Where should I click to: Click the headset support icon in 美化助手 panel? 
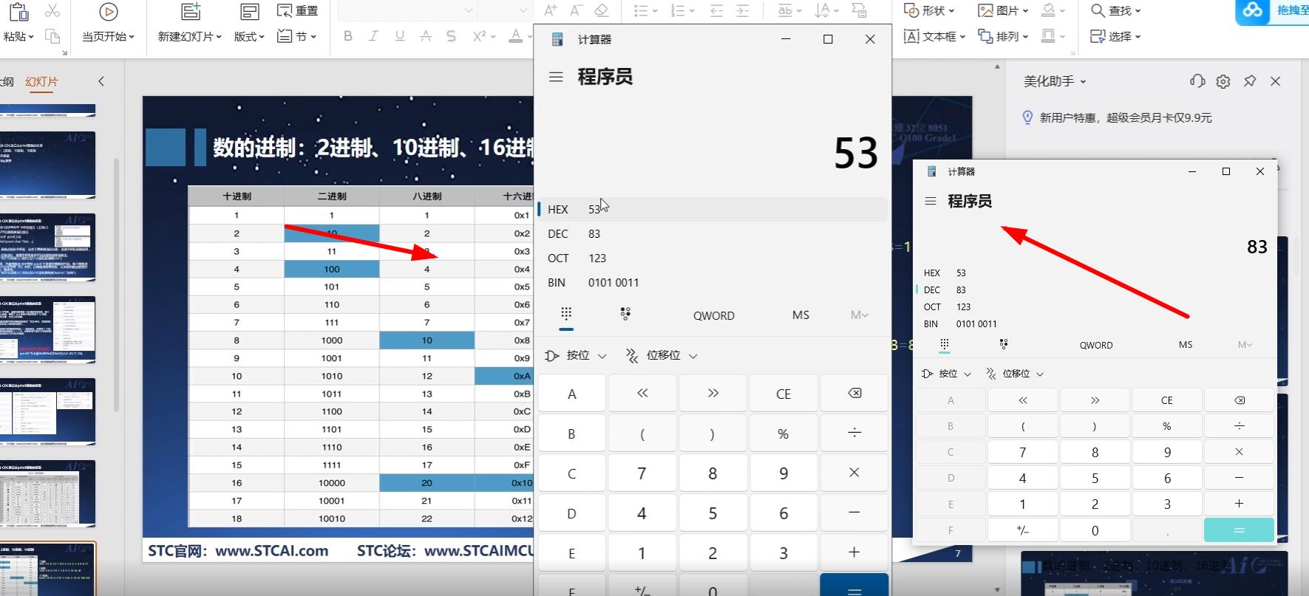(1197, 81)
